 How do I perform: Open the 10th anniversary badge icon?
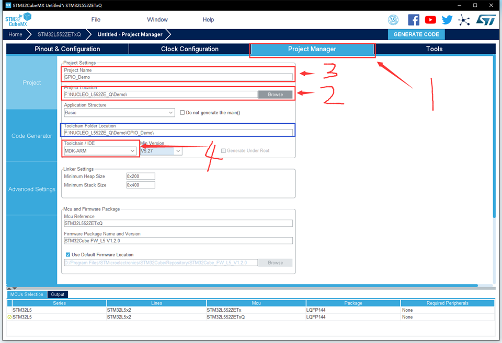click(x=393, y=20)
